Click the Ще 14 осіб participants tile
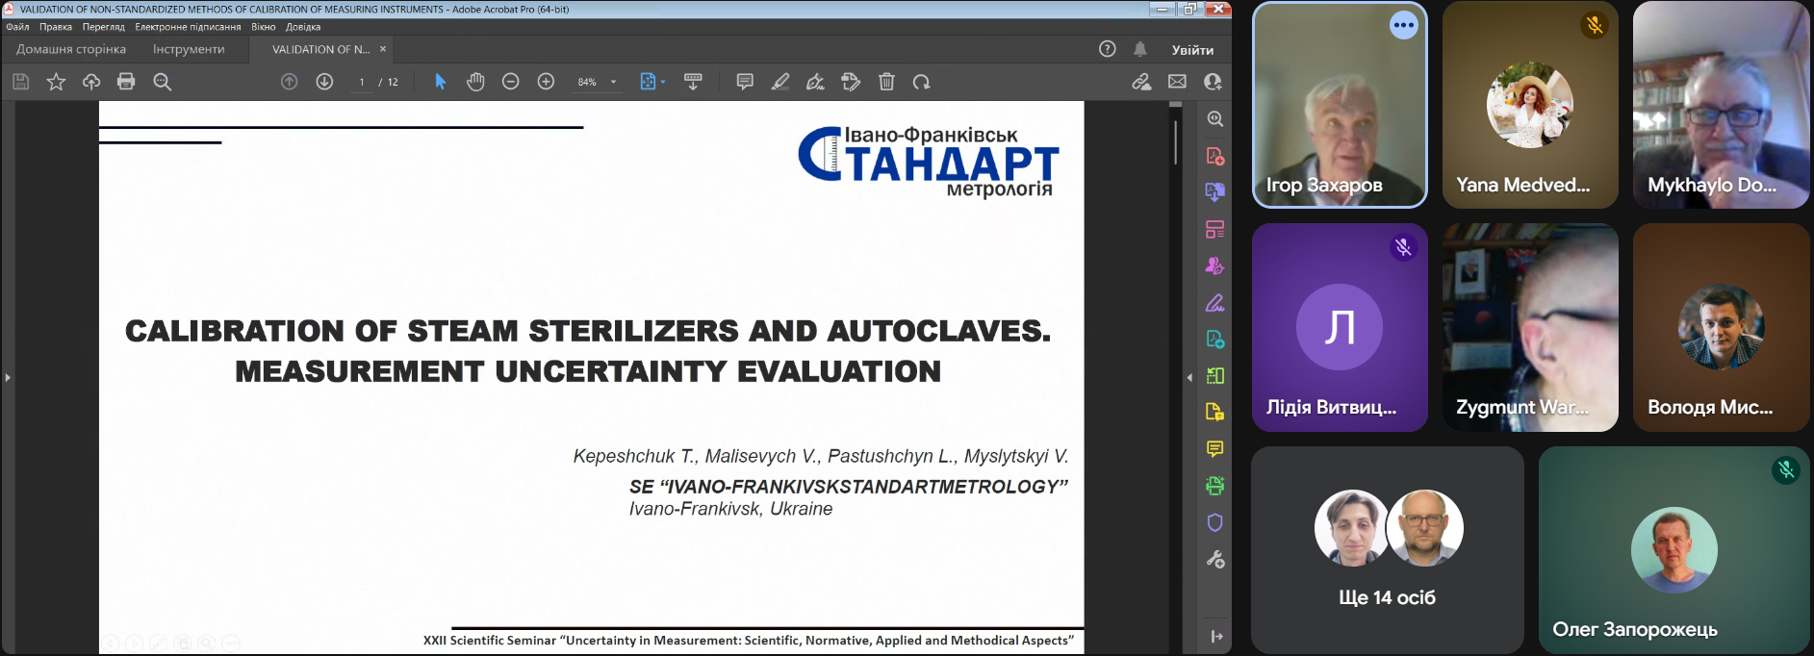The height and width of the screenshot is (656, 1814). [1387, 549]
